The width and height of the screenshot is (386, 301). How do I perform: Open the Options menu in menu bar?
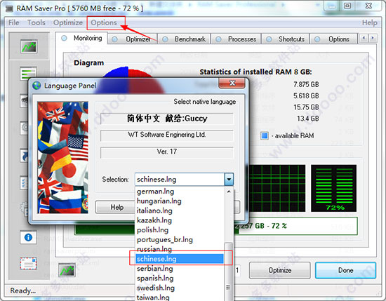[104, 22]
